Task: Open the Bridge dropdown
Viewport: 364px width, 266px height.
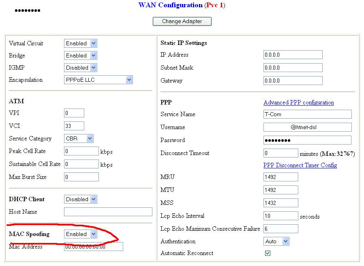Action: pos(81,55)
